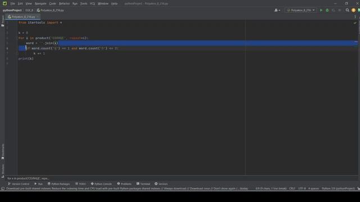Screen dimensions: 360x202
Task: Click the PyCharm application logo icon
Action: pos(4,3)
